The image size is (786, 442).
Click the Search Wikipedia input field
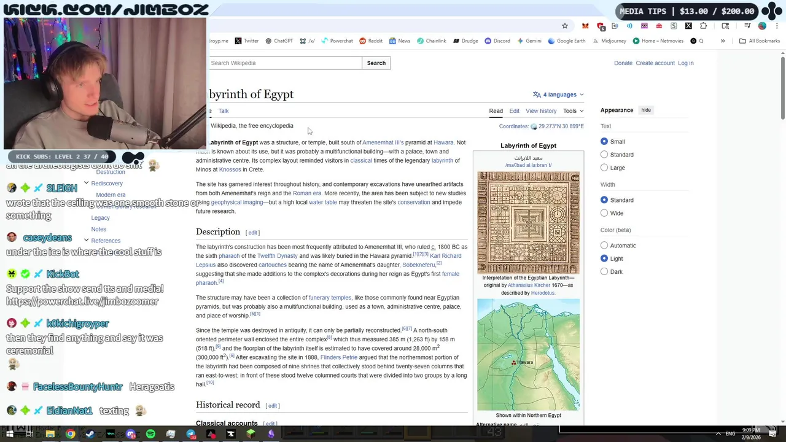[x=285, y=63]
